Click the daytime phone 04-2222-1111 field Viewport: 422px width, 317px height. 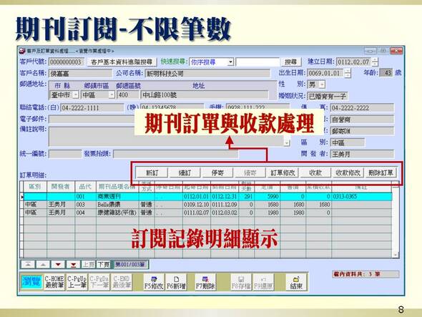click(x=92, y=108)
